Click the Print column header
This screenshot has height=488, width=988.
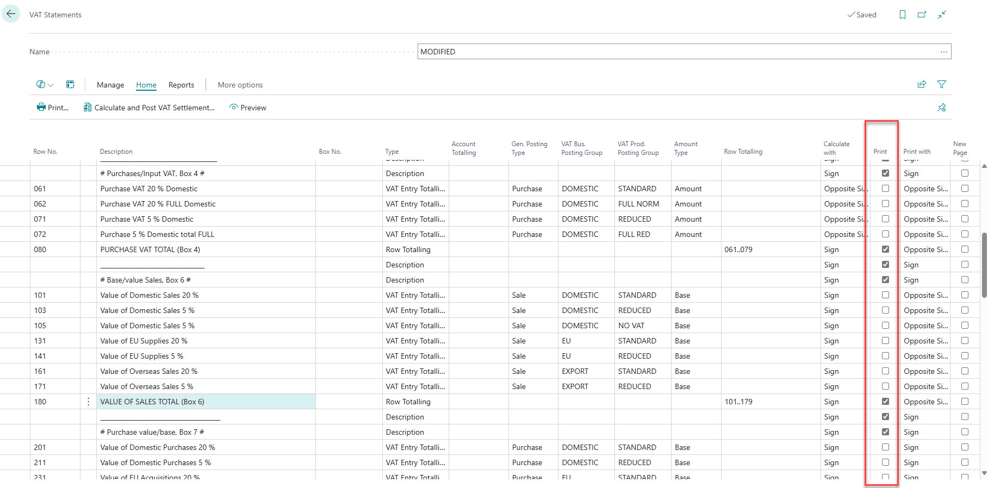point(880,152)
